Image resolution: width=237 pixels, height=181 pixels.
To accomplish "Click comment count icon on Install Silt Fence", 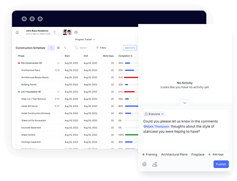I will 57,106.
